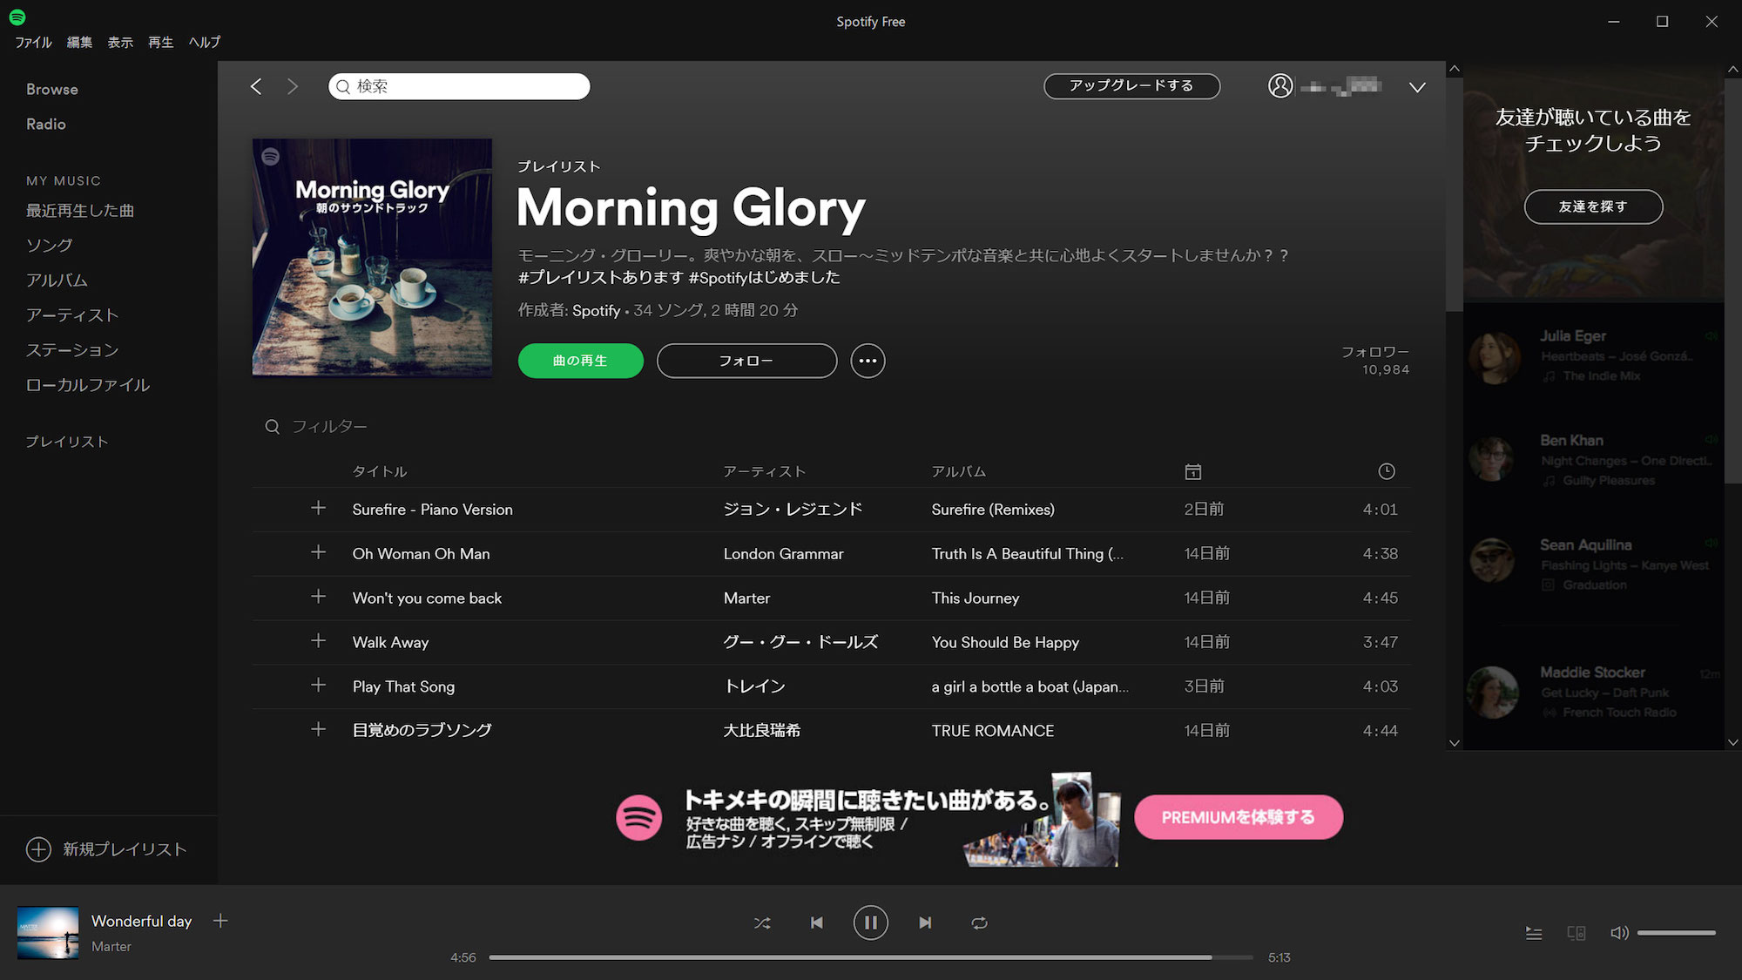Viewport: 1742px width, 980px height.
Task: Open the account dropdown chevron
Action: 1417,87
